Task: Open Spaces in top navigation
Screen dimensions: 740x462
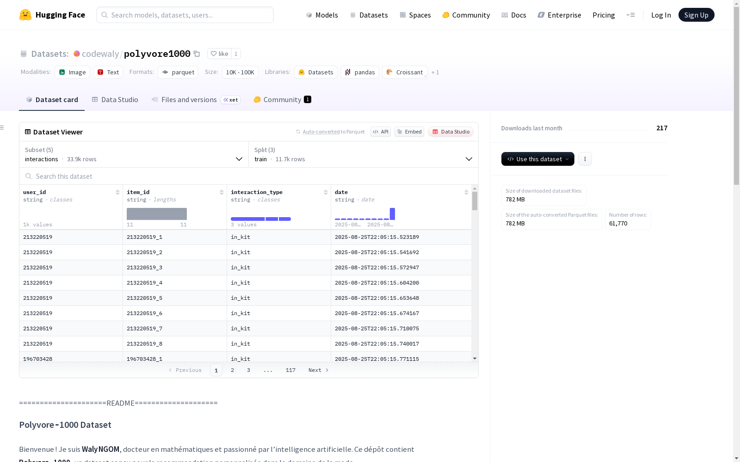Action: (x=415, y=15)
